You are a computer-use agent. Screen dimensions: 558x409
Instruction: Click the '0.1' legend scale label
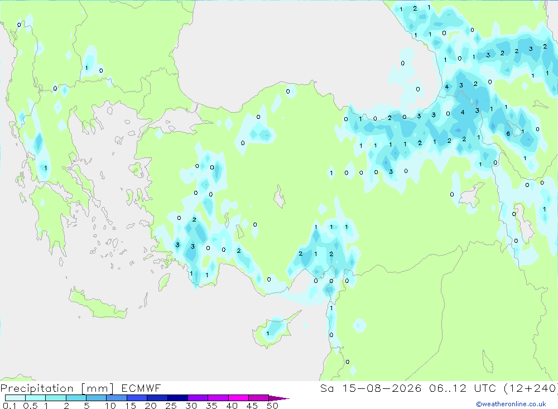9,406
